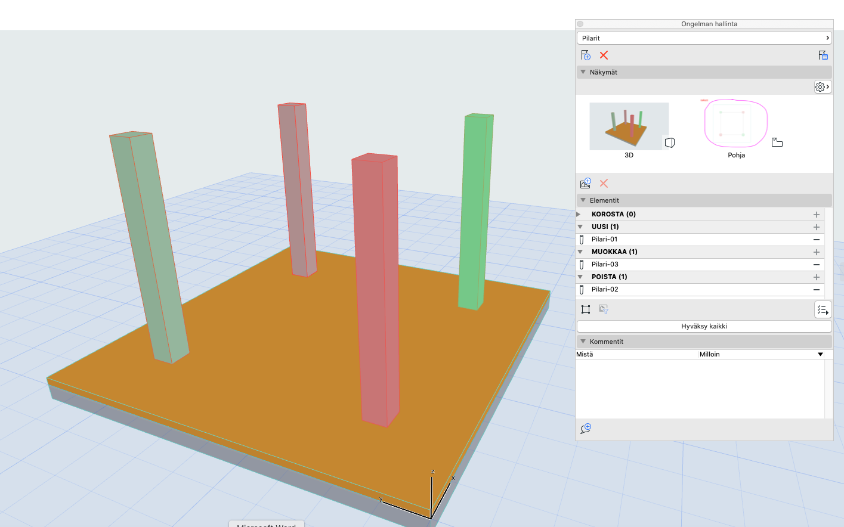
Task: Collapse the Näkymät section
Action: point(583,72)
